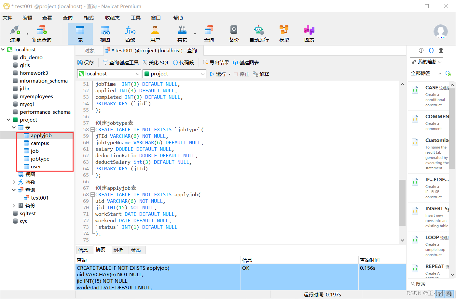Screen dimensions: 456x299
Task: Select the campus table
Action: [x=40, y=143]
